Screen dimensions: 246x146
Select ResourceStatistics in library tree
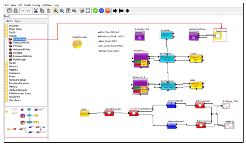coord(22,56)
